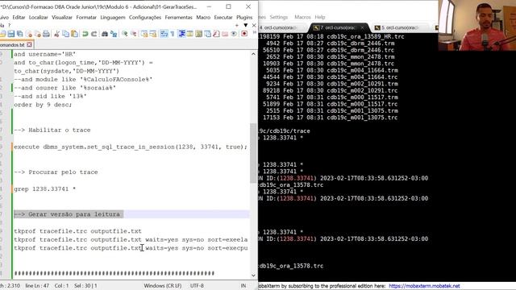Switch to MobaXterm tab 4 orcl-curso
516x290 pixels.
click(x=282, y=27)
